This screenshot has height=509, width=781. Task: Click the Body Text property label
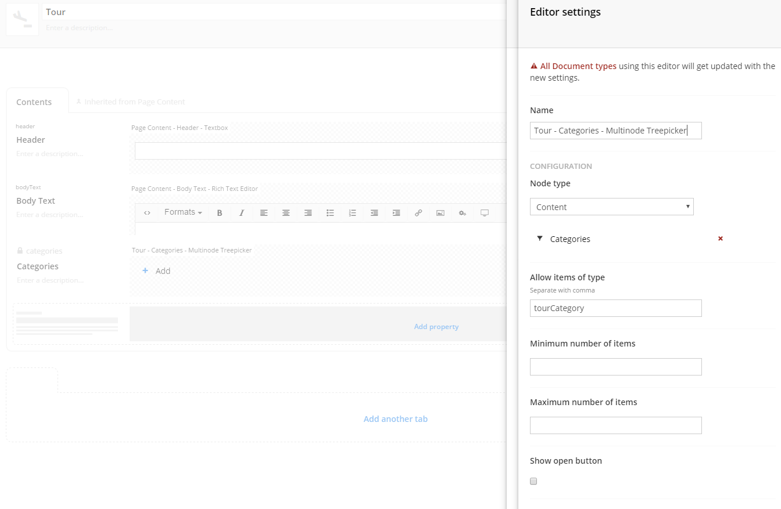pos(36,201)
